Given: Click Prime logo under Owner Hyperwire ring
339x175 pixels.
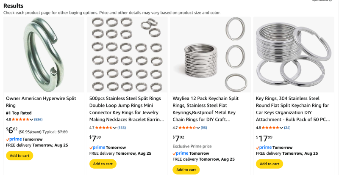Looking at the screenshot, I should pos(14,139).
